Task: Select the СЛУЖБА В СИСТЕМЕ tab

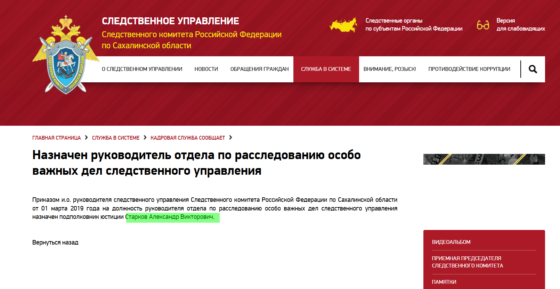Action: (x=326, y=69)
